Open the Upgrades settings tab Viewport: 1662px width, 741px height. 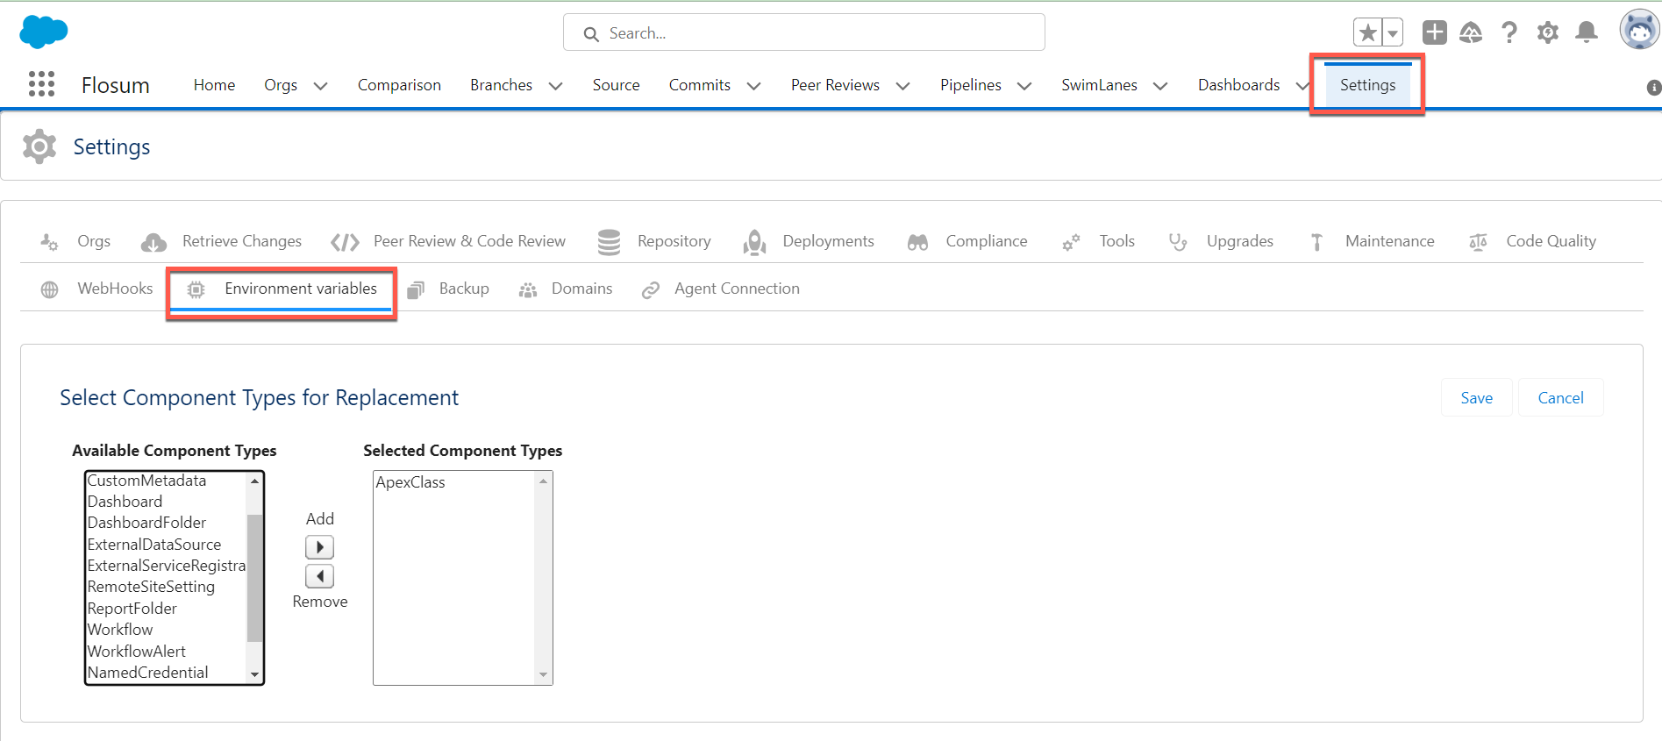pyautogui.click(x=1221, y=241)
